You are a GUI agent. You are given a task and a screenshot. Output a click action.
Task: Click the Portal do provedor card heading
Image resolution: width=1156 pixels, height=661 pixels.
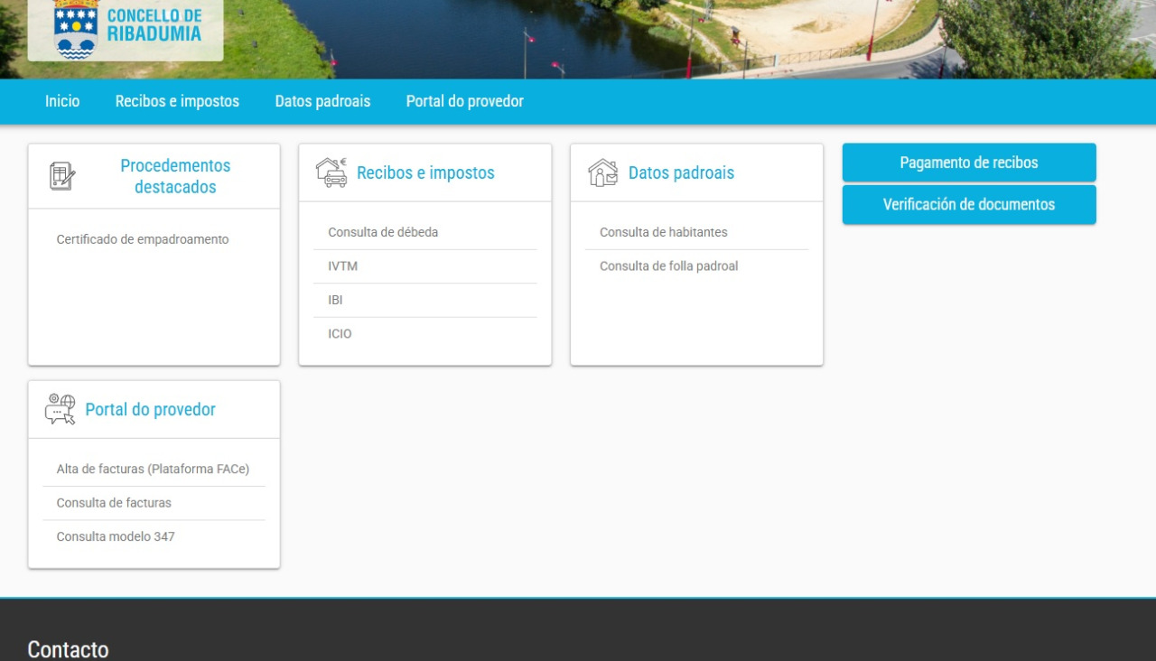(x=150, y=409)
